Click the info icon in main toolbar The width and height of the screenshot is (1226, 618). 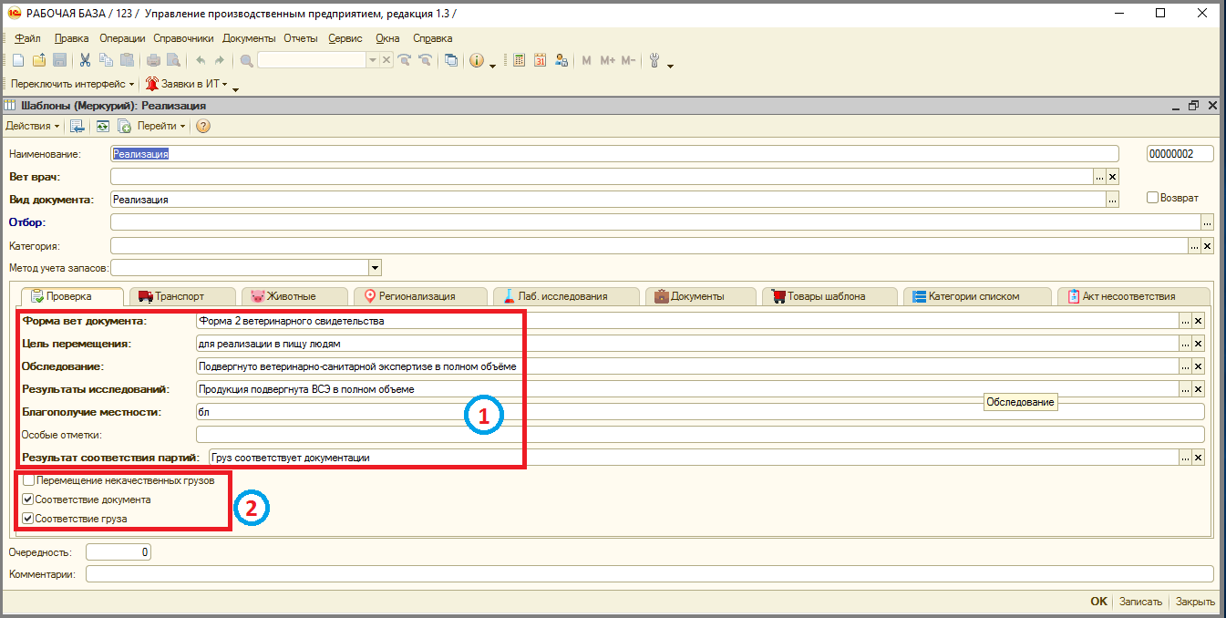(x=477, y=60)
